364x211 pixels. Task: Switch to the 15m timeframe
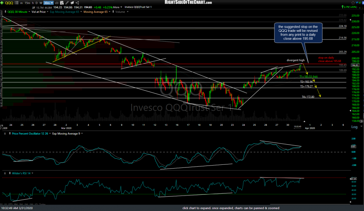pyautogui.click(x=27, y=3)
